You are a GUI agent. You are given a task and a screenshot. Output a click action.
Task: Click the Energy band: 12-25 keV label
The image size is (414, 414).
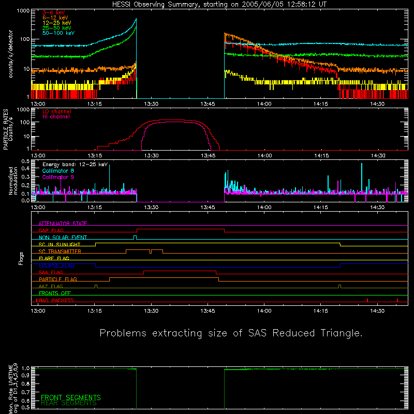click(x=75, y=165)
